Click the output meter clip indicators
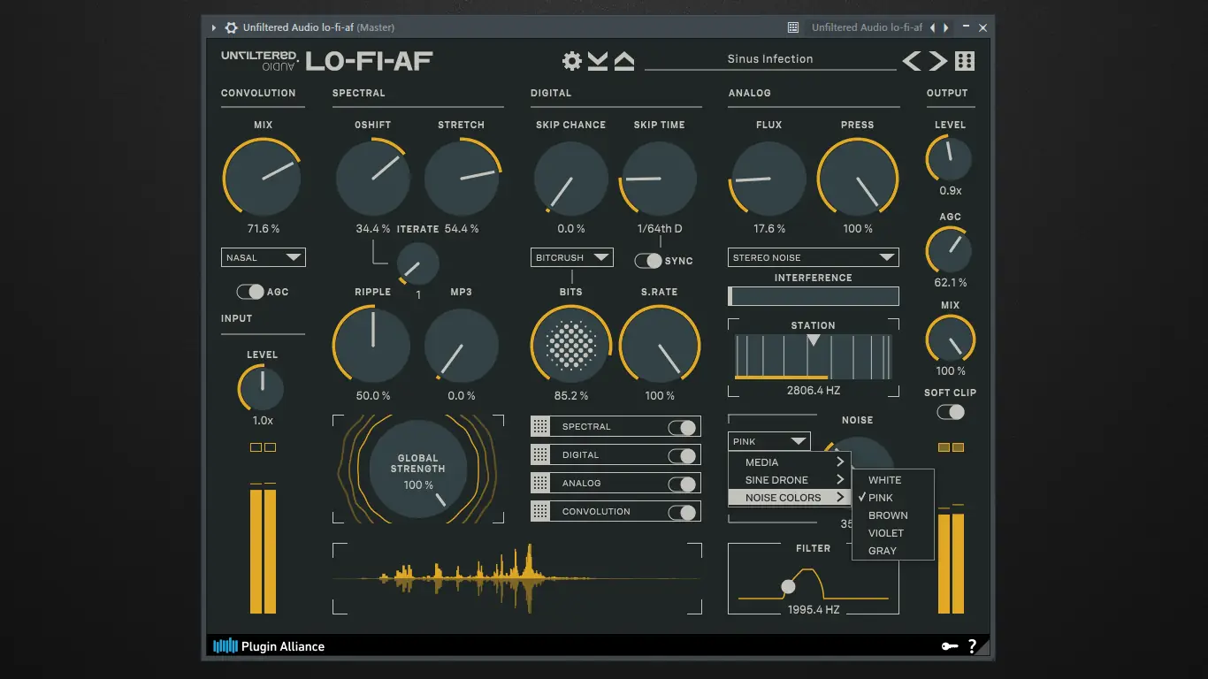This screenshot has height=679, width=1208. coord(951,447)
